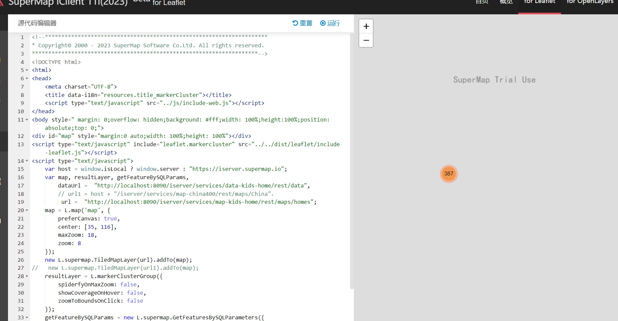Click the 'showCoverageOnHover: false,' line
Viewport: 618px width, 321px height.
pos(102,293)
